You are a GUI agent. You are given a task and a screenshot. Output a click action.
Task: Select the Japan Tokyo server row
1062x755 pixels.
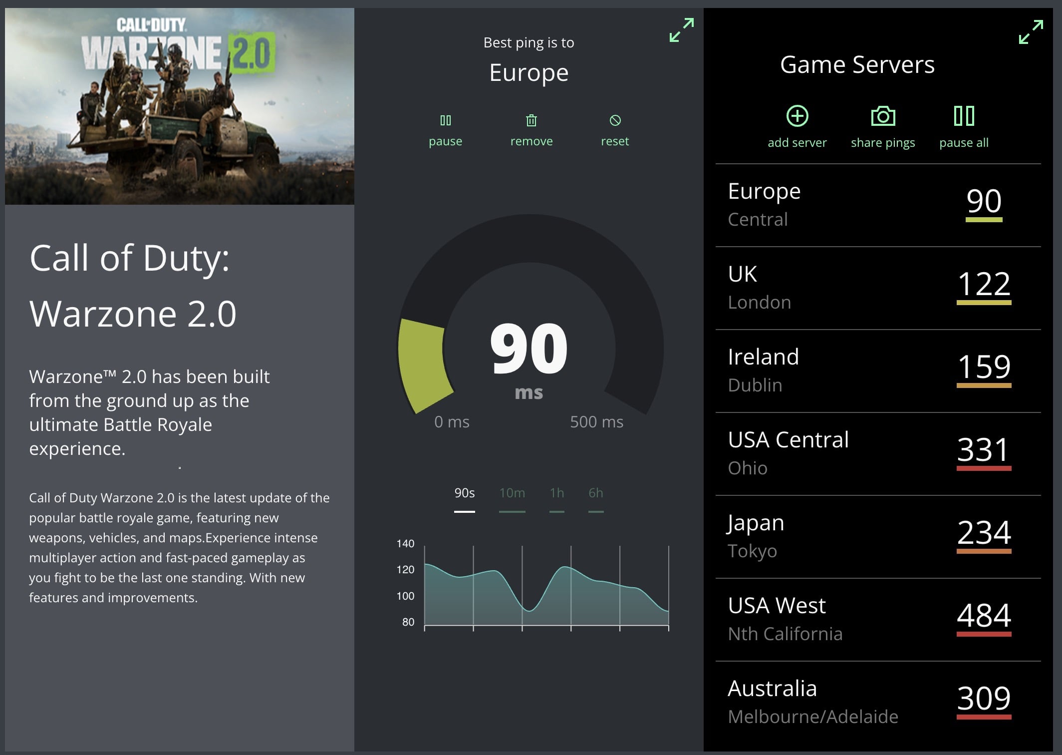click(x=878, y=537)
